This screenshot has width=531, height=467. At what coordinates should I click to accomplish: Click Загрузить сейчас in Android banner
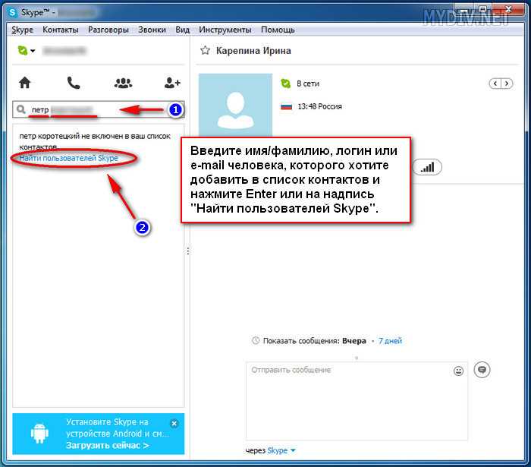(108, 445)
